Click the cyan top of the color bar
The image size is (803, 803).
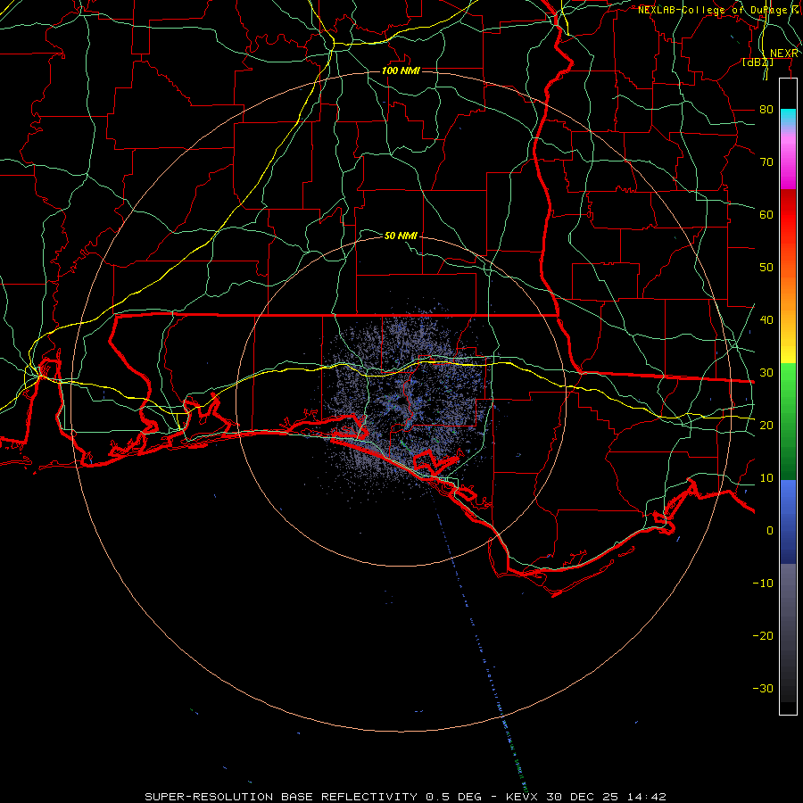tap(788, 118)
